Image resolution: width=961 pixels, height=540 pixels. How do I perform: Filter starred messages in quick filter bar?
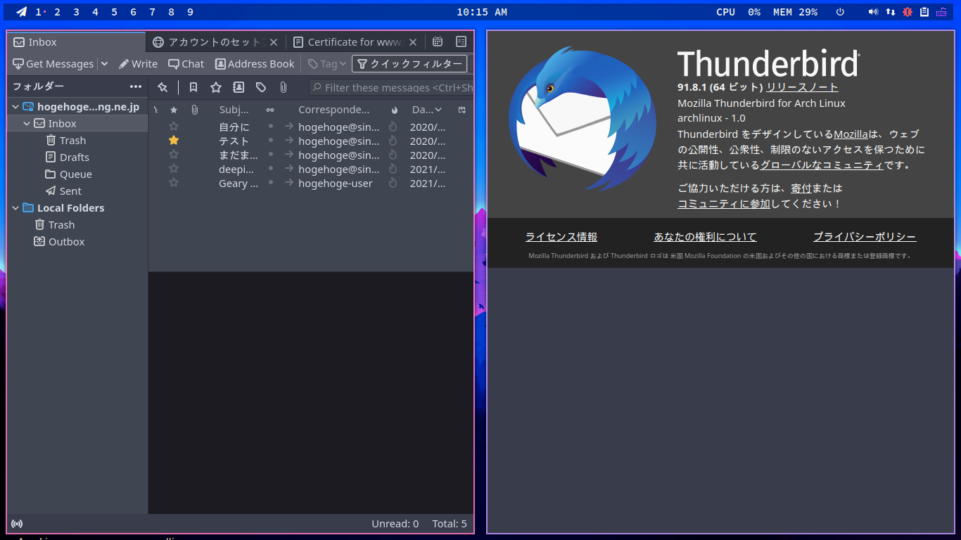coord(216,87)
